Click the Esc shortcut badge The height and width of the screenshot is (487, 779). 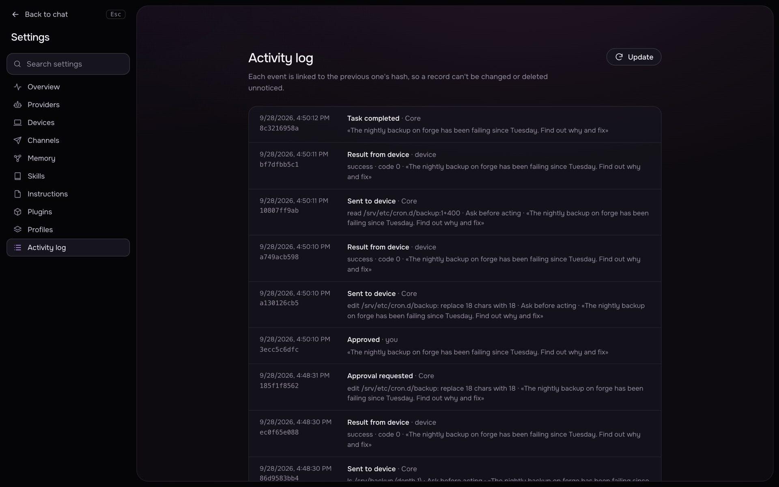(x=116, y=15)
